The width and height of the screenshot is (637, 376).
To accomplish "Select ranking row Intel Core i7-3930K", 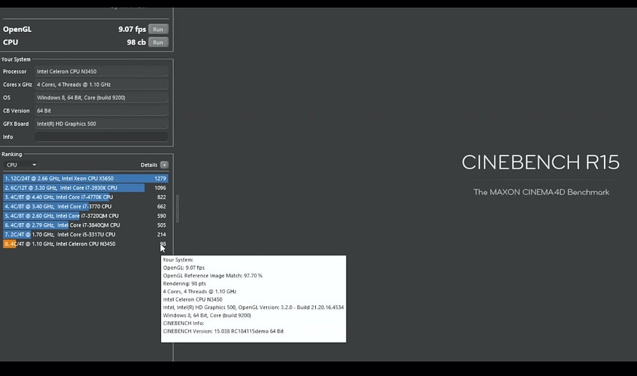I will tap(85, 188).
